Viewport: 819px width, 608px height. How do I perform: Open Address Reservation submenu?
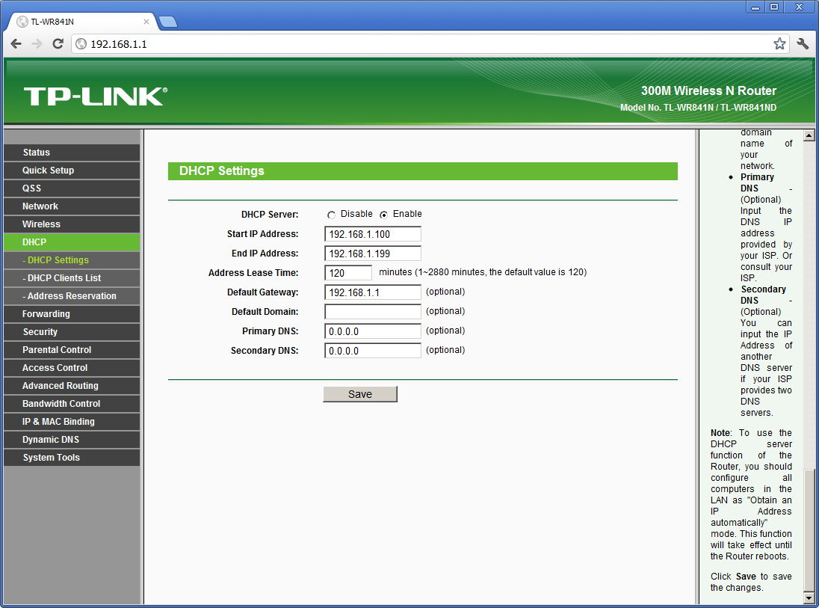click(x=72, y=296)
